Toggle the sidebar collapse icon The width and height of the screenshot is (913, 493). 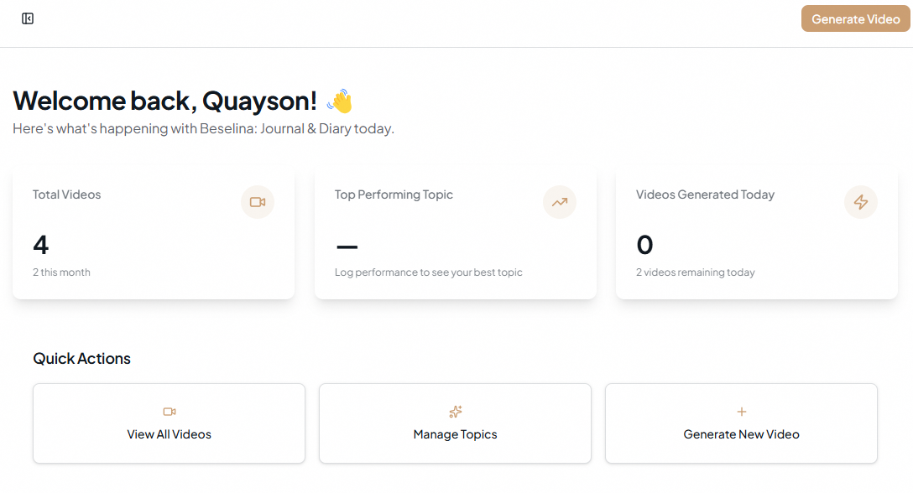coord(28,18)
